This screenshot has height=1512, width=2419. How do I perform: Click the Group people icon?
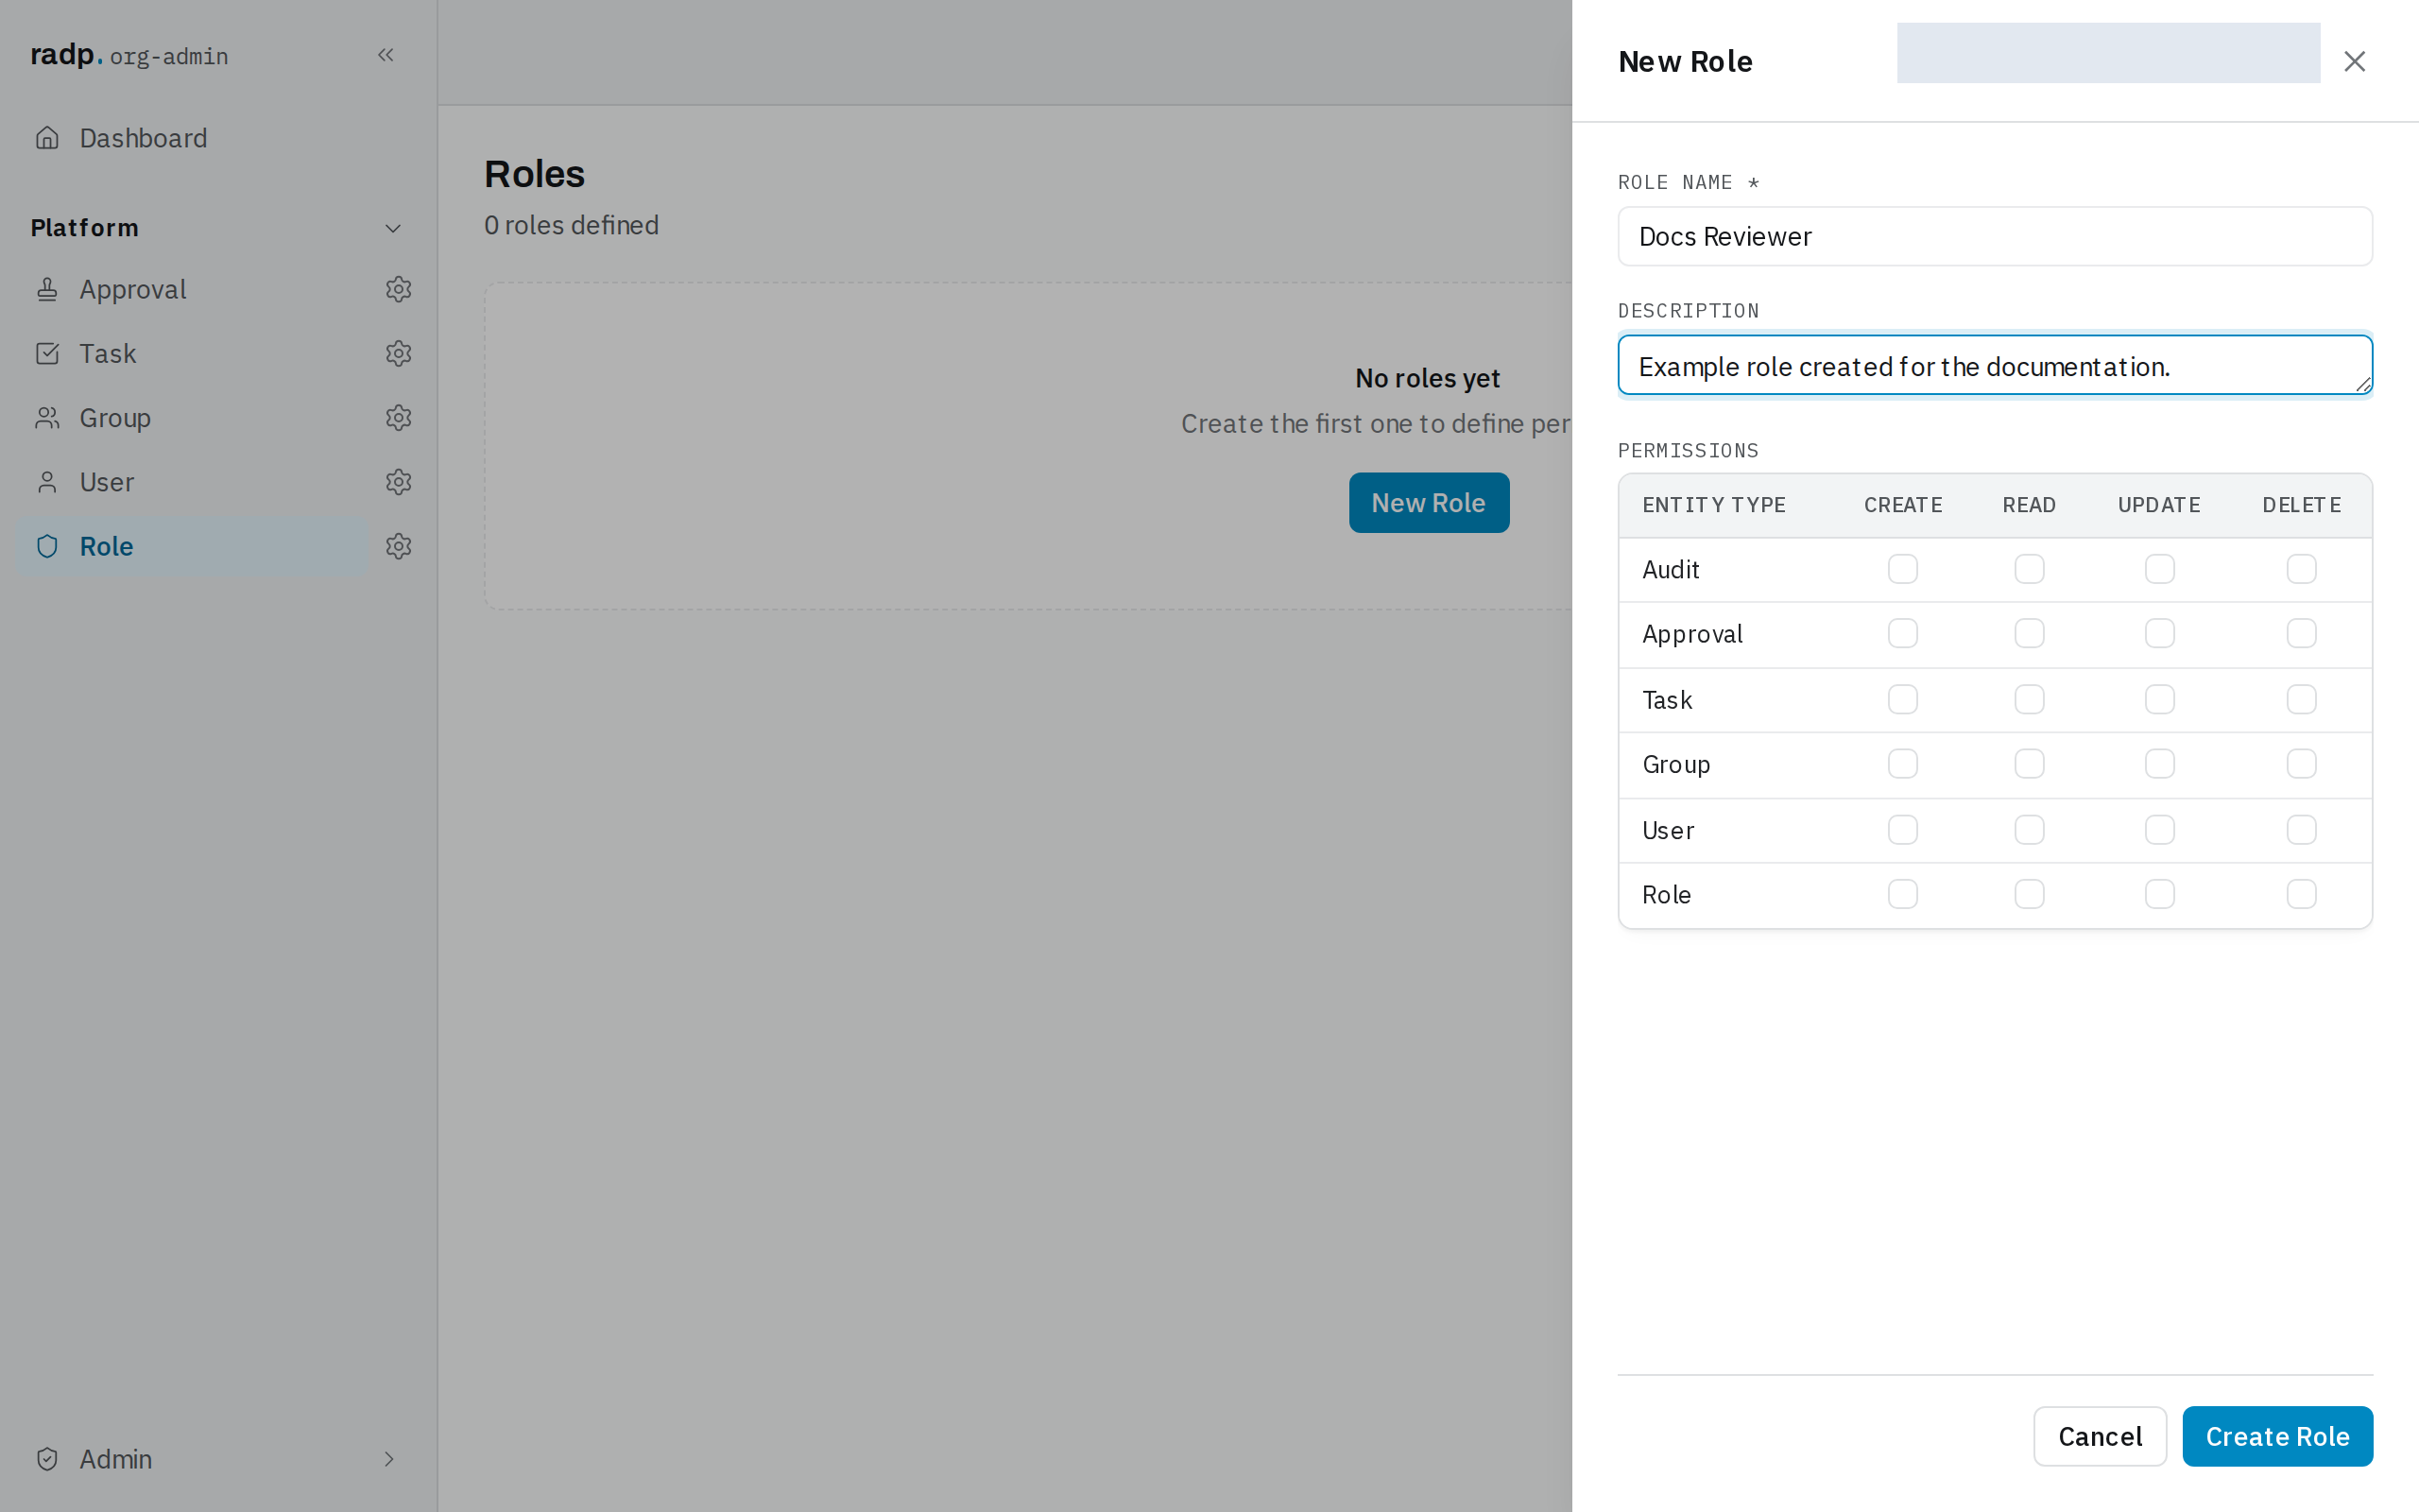coord(47,417)
